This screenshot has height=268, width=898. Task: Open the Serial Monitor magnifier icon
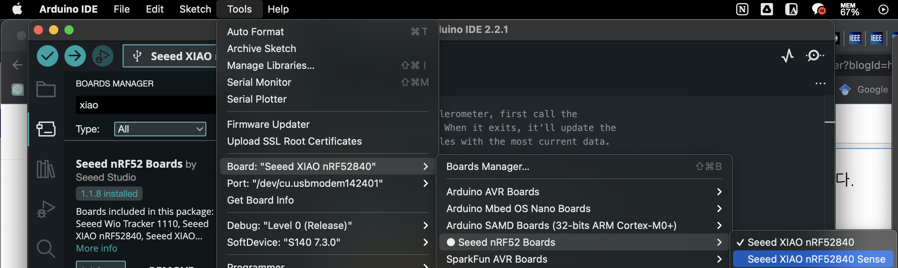pos(814,56)
